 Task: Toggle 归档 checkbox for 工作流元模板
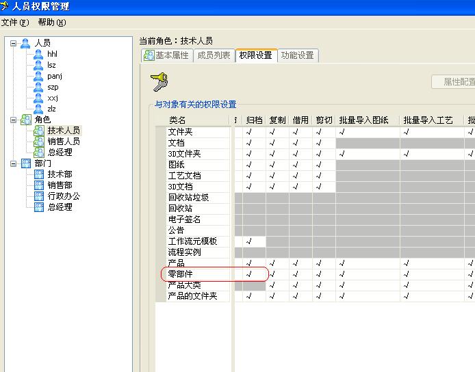(x=249, y=241)
